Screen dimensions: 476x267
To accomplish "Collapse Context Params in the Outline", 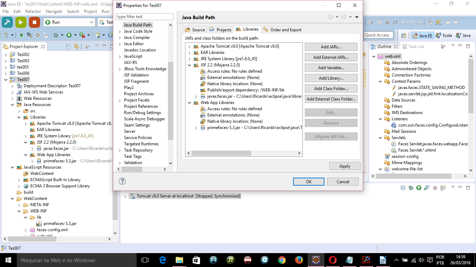I will (381, 81).
